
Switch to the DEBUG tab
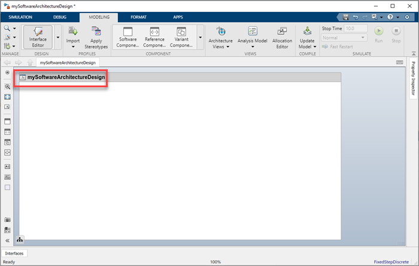[x=60, y=17]
